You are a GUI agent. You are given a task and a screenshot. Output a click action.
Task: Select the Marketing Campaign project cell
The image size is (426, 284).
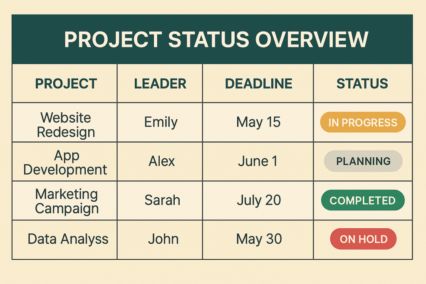click(x=64, y=201)
